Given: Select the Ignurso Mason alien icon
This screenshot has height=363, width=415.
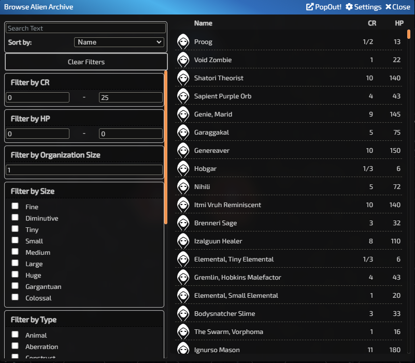Looking at the screenshot, I should tap(184, 350).
